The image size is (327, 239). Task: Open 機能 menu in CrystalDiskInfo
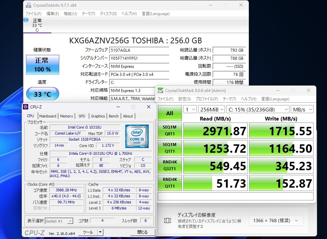[70, 14]
